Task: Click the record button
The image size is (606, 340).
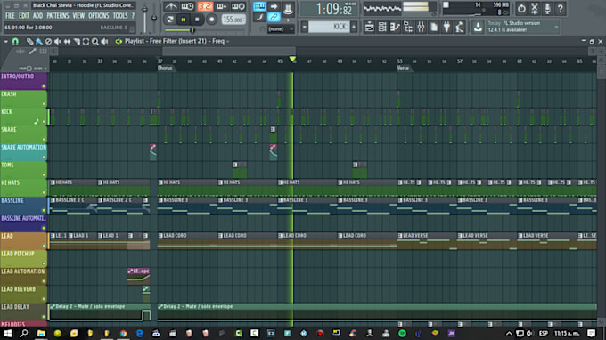Action: (x=211, y=20)
